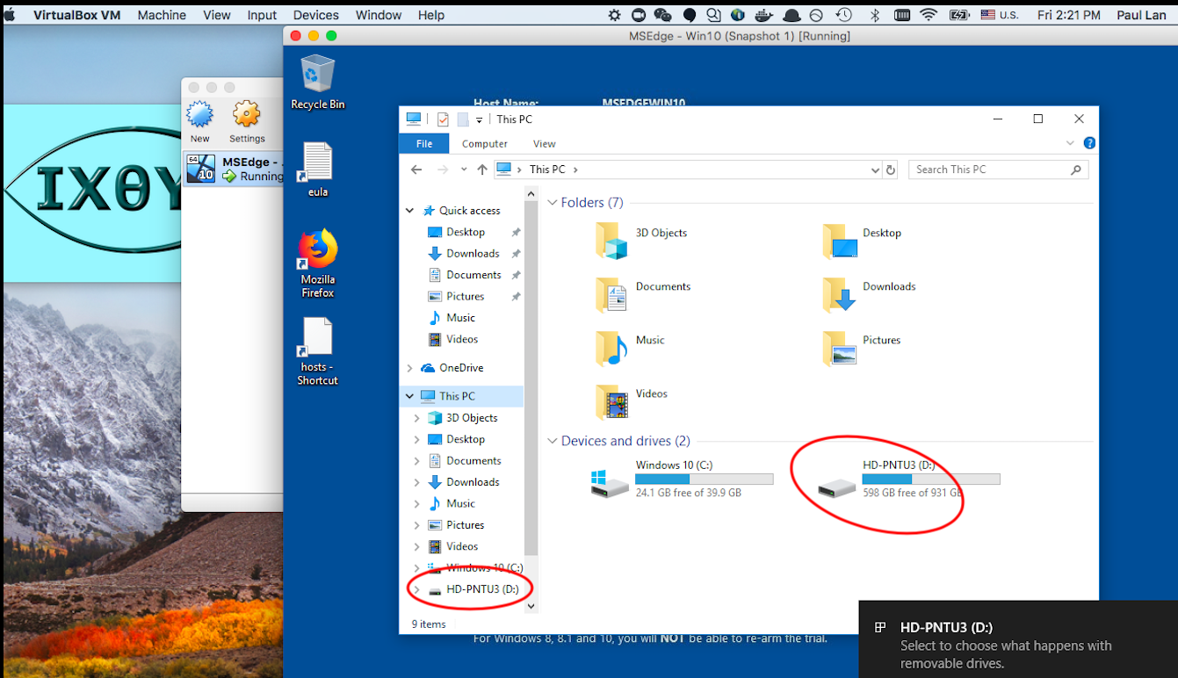The width and height of the screenshot is (1178, 678).
Task: Select Downloads under Quick access
Action: point(473,253)
